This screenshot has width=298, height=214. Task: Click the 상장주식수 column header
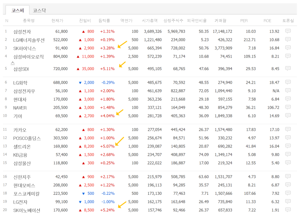(x=173, y=20)
